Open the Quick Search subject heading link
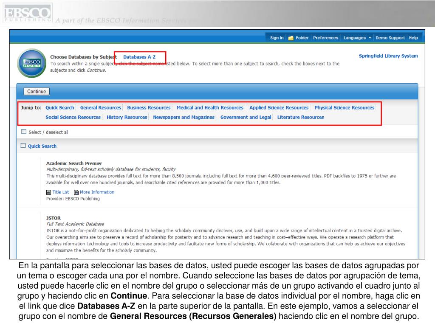The width and height of the screenshot is (435, 326). tap(42, 146)
